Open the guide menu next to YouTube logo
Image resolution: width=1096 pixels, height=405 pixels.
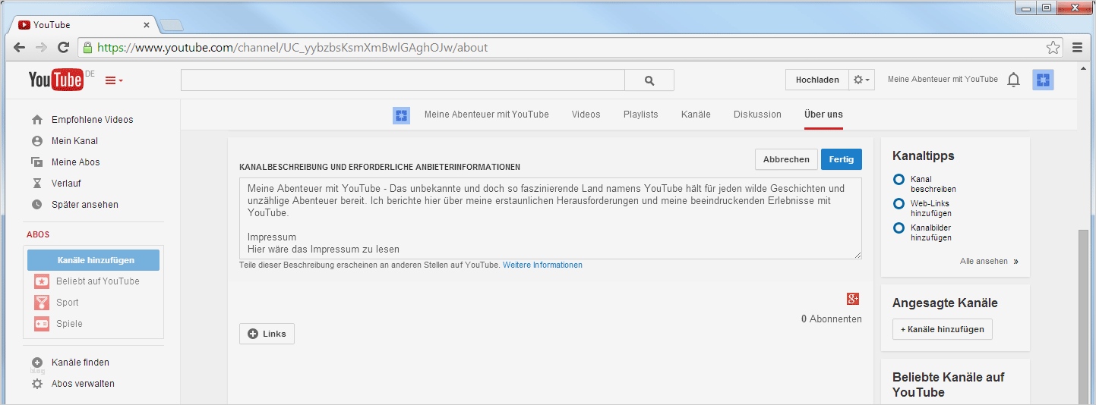pyautogui.click(x=114, y=80)
